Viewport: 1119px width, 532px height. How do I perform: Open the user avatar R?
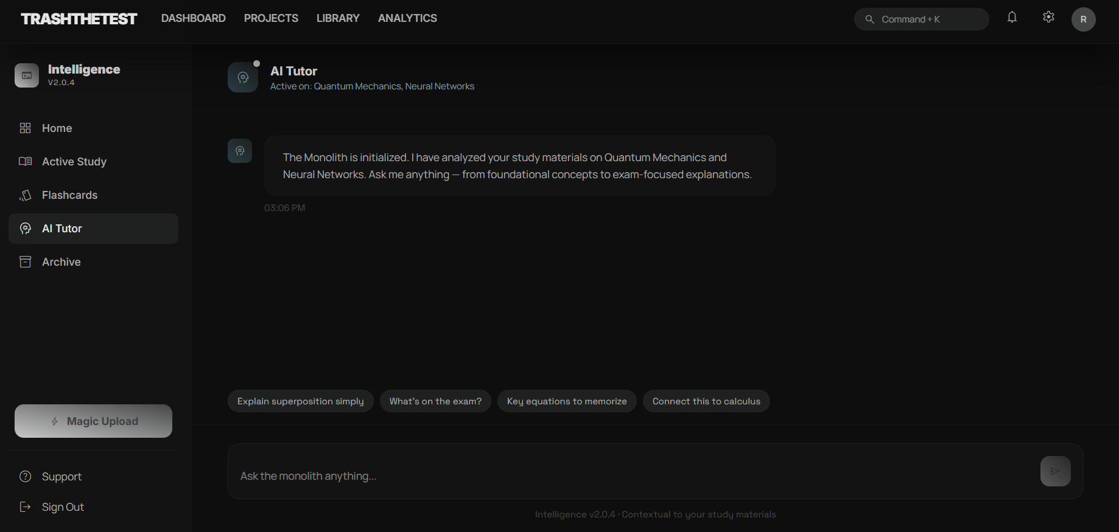1084,19
